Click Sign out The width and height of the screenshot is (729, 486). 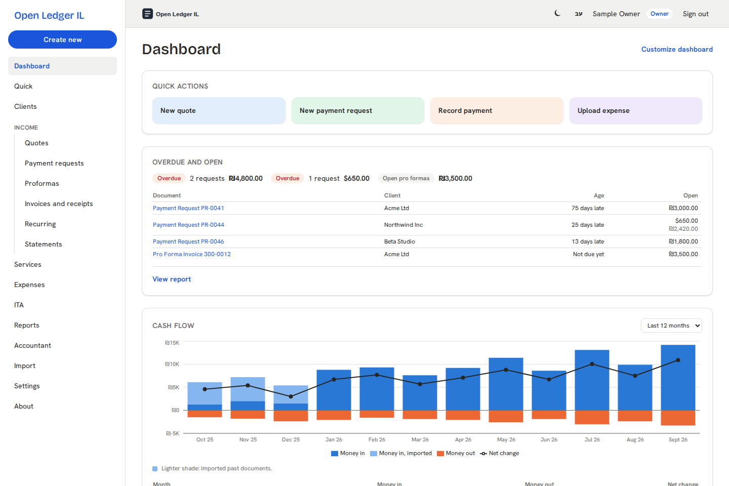pyautogui.click(x=696, y=14)
